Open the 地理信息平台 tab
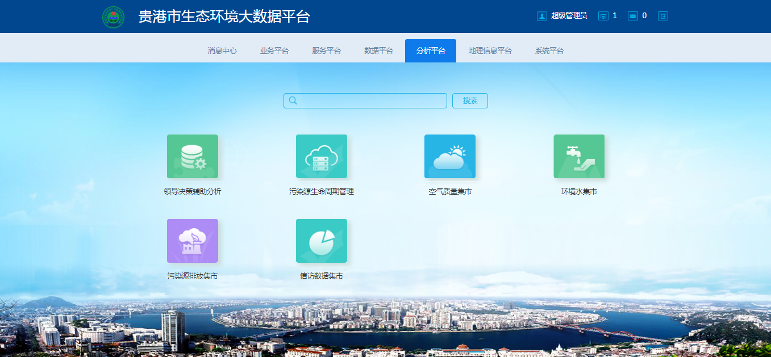Screen dimensions: 771x357 [x=490, y=51]
